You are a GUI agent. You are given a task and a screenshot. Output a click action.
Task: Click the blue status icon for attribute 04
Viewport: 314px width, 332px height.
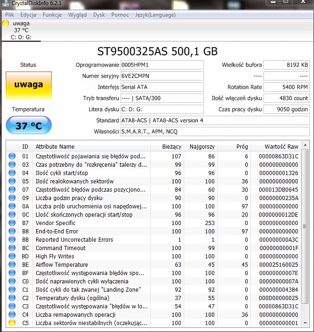click(12, 173)
